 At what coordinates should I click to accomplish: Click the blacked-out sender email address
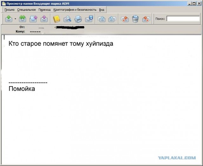click(70, 27)
